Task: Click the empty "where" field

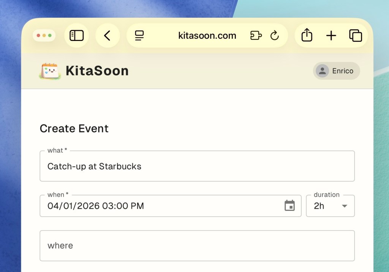Action: (197, 245)
